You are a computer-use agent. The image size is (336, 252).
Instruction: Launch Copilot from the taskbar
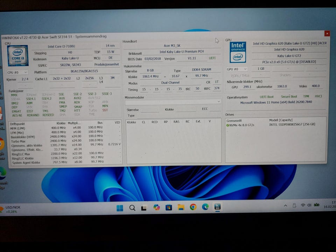156,208
